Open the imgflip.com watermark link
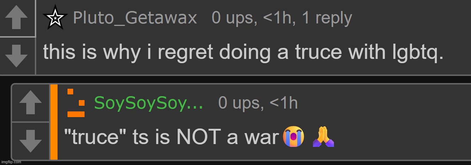 pos(11,162)
